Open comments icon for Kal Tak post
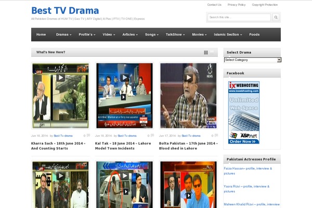312x208 pixels. click(152, 136)
